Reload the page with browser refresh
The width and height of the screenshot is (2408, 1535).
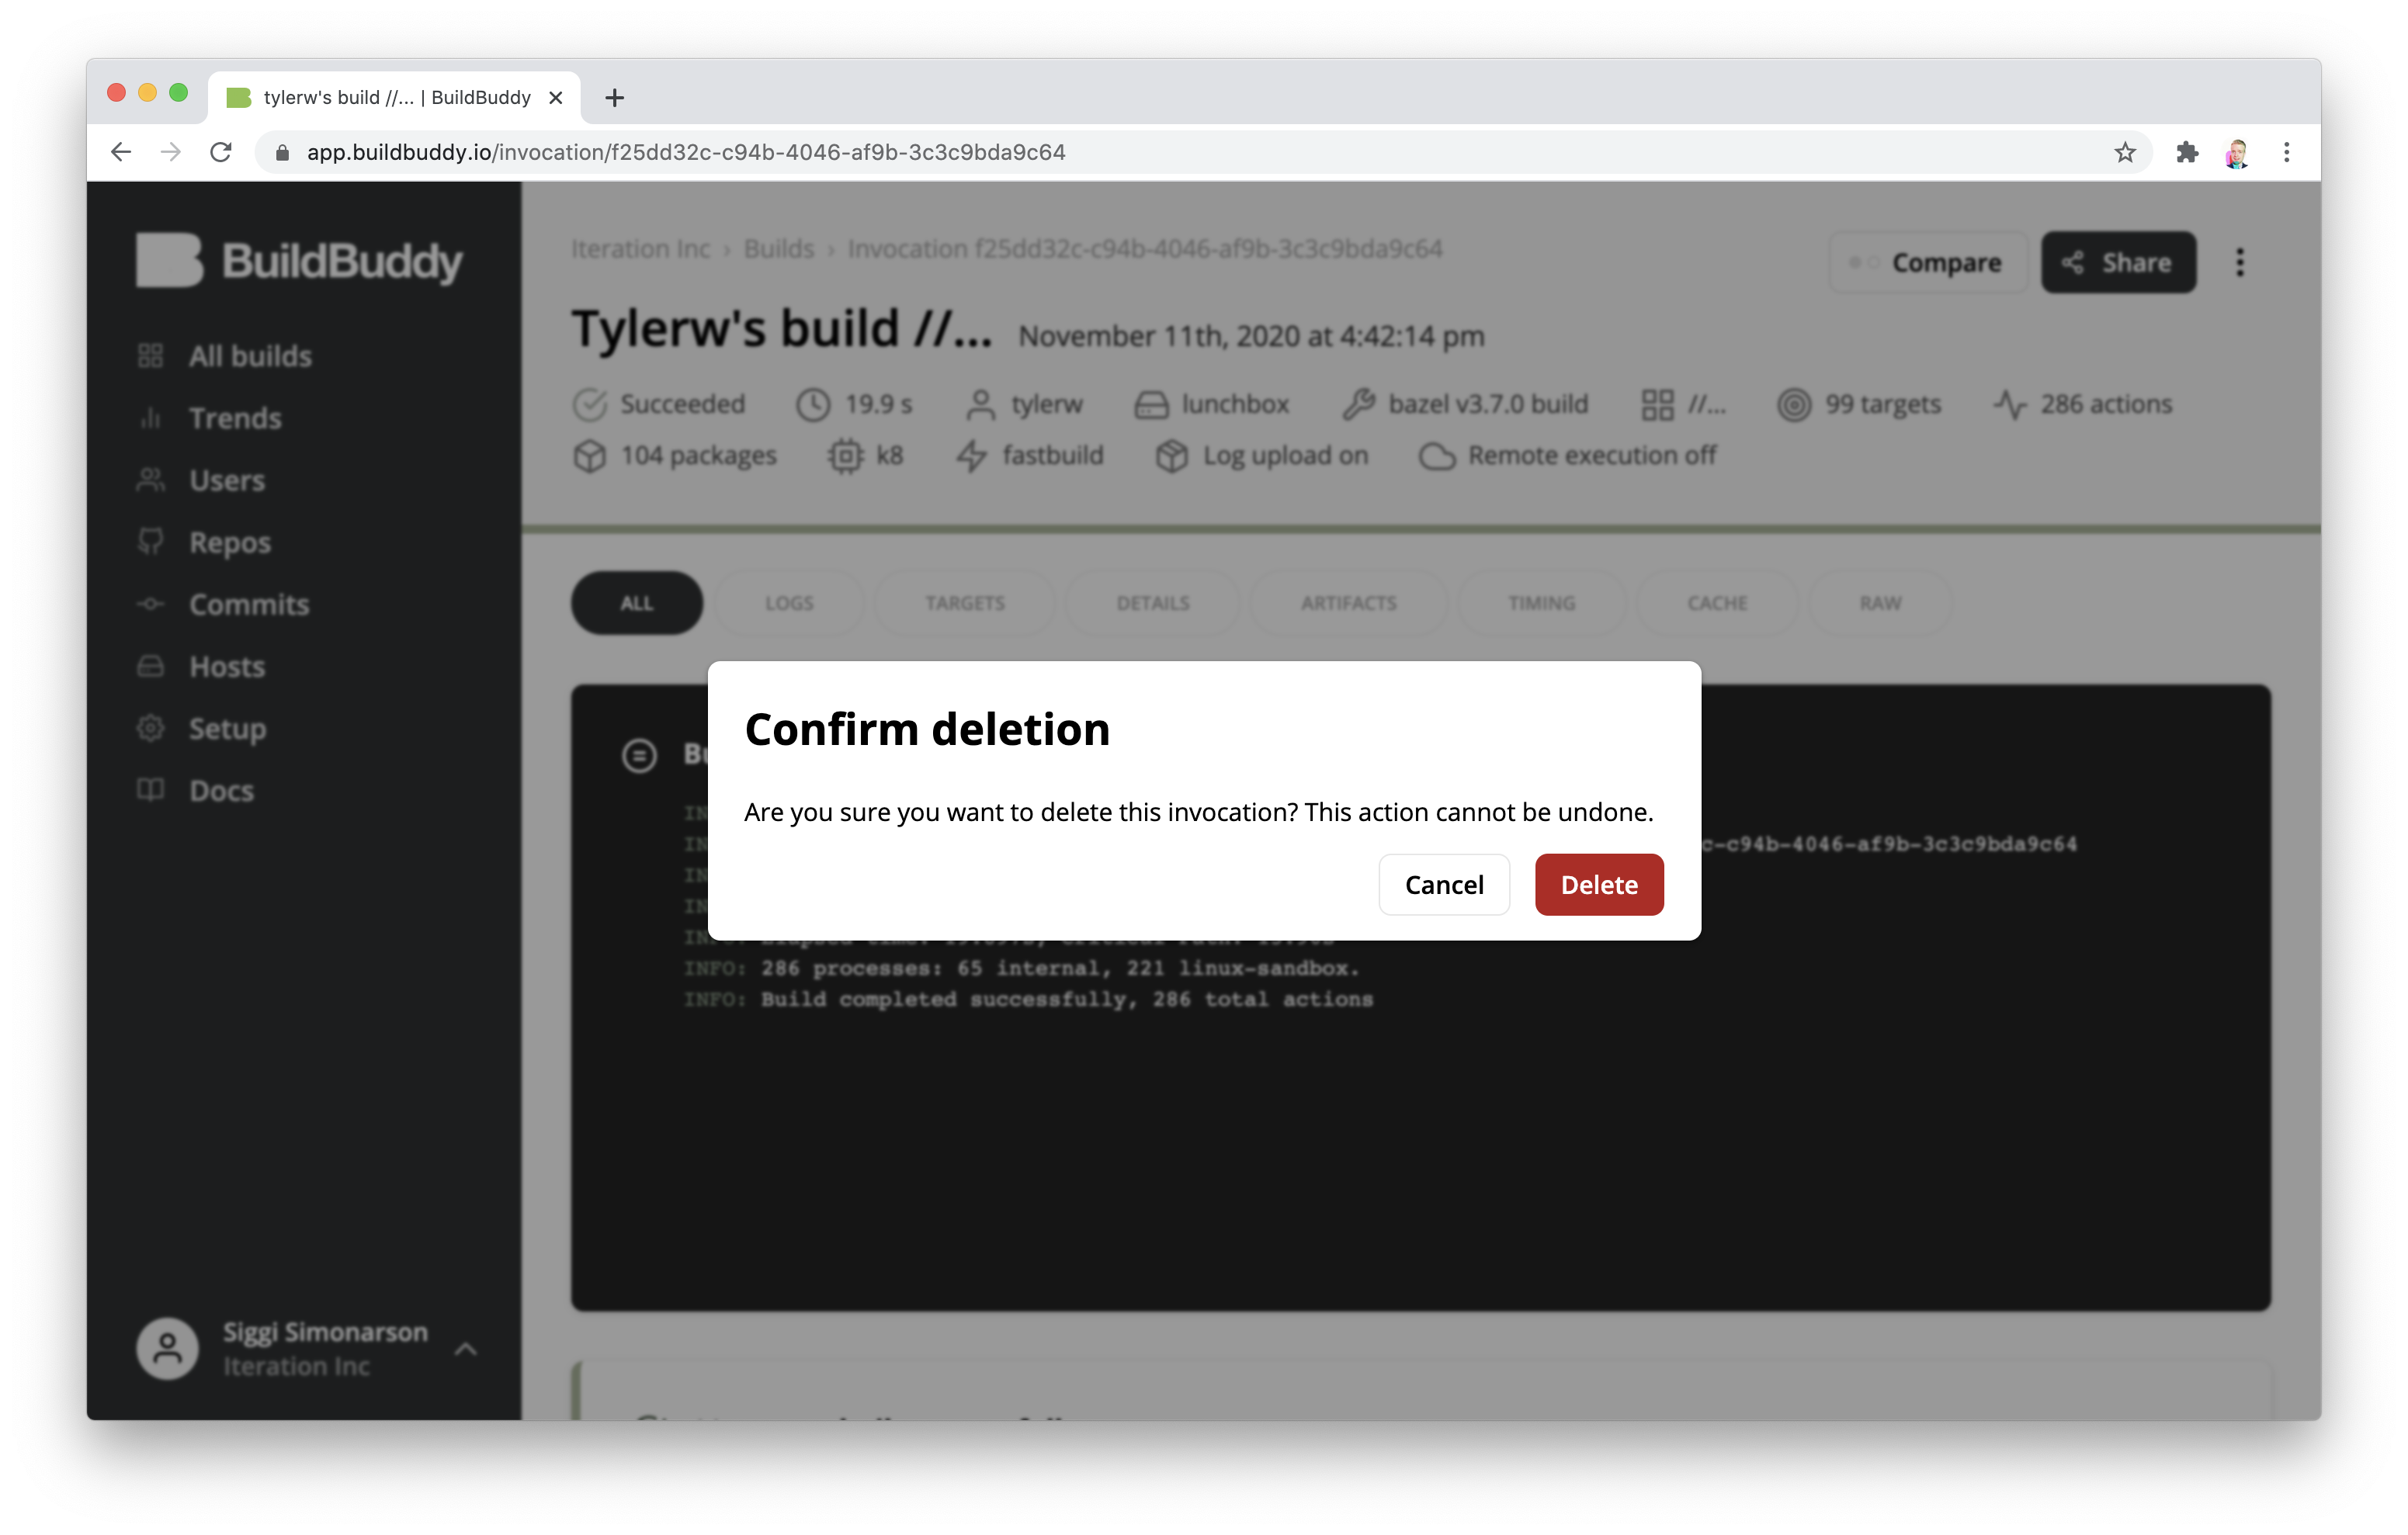tap(221, 152)
